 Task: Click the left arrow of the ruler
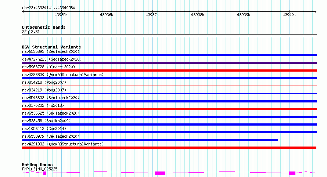pyautogui.click(x=23, y=12)
